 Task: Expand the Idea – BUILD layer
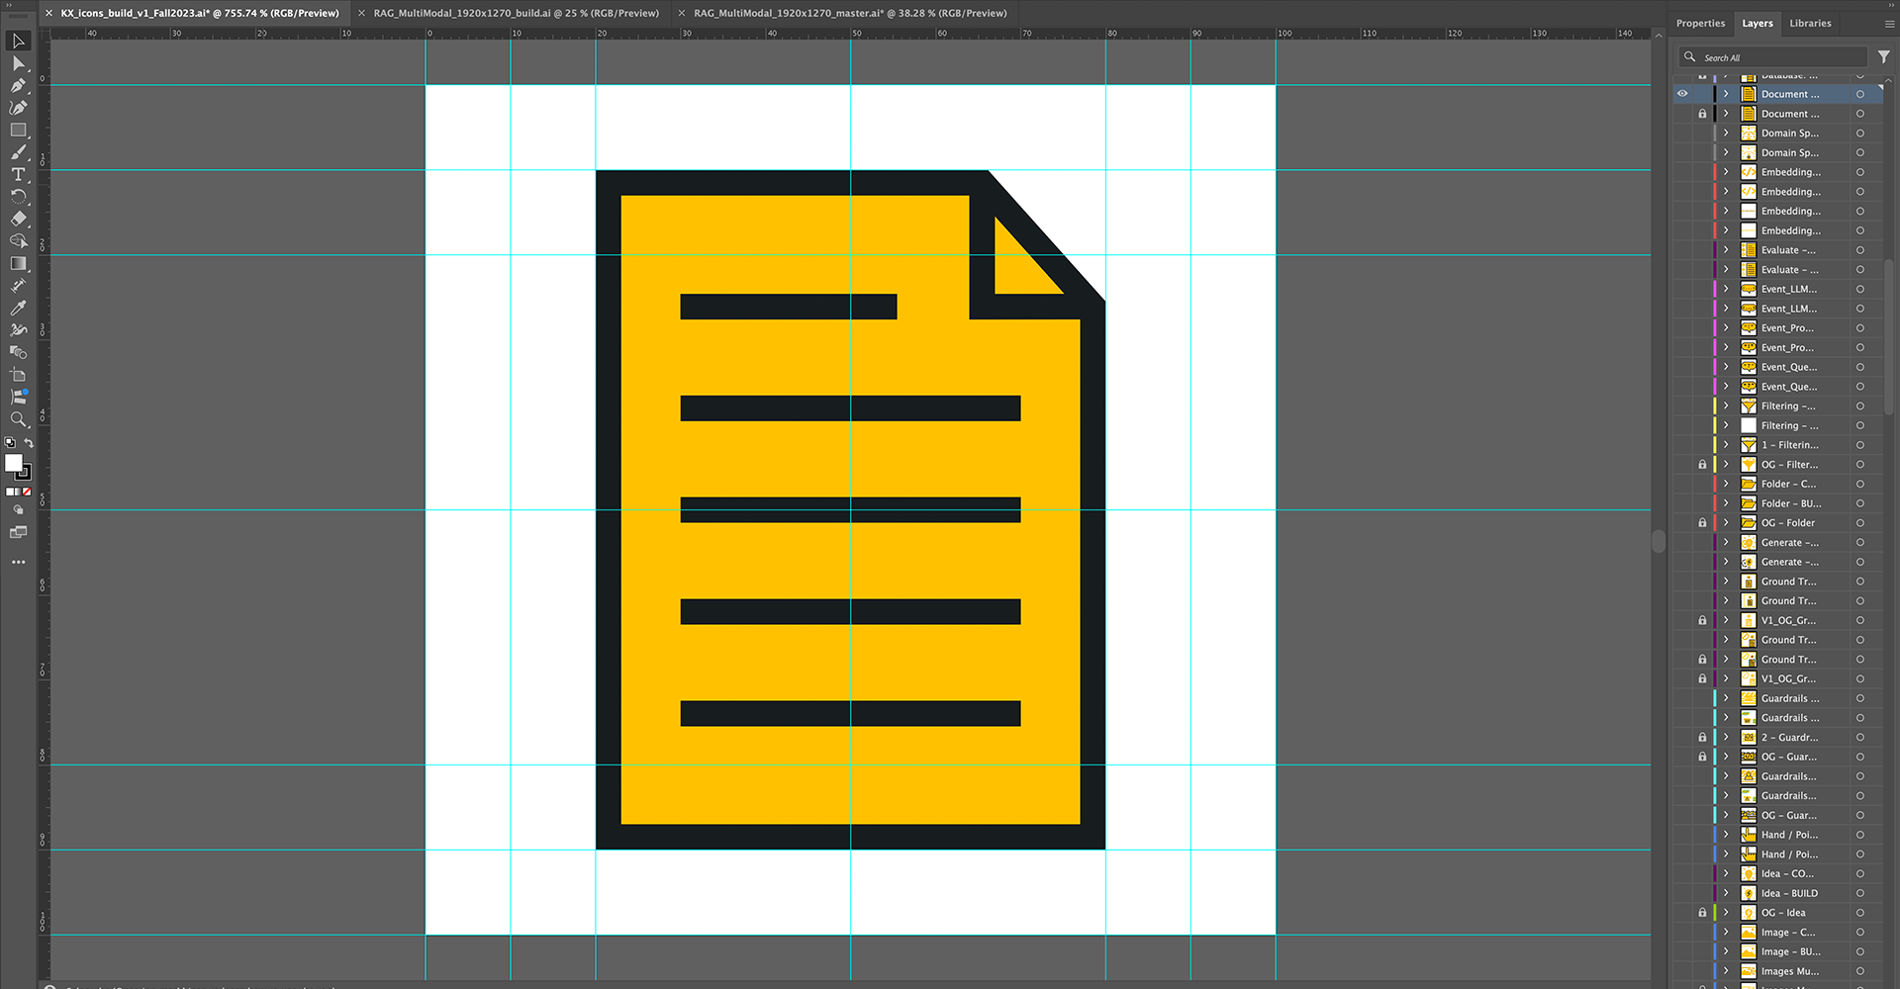(x=1726, y=893)
